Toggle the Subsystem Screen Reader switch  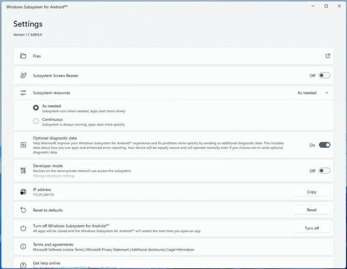click(324, 75)
